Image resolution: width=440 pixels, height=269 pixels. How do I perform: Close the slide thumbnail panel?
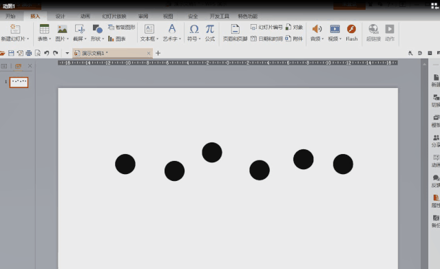(x=30, y=66)
